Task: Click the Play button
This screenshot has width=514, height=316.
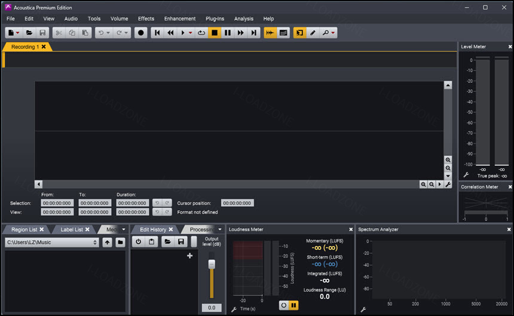Action: pos(182,33)
